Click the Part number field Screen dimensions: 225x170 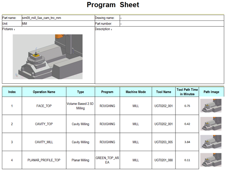[172, 23]
